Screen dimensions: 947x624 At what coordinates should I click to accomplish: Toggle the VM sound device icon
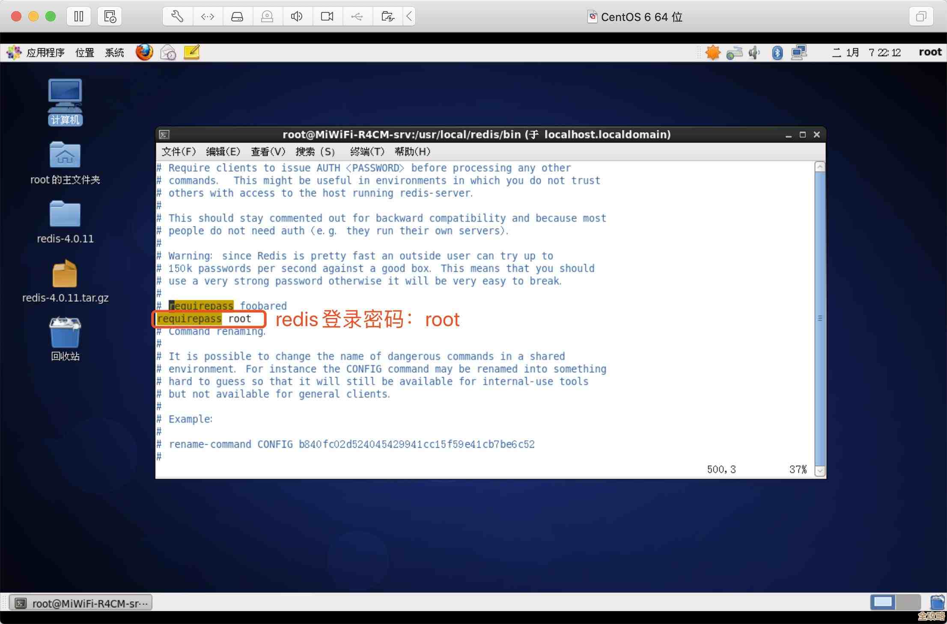click(x=297, y=17)
